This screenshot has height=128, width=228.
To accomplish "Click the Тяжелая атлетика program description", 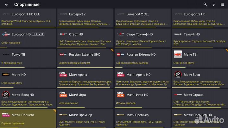I will (85, 43).
